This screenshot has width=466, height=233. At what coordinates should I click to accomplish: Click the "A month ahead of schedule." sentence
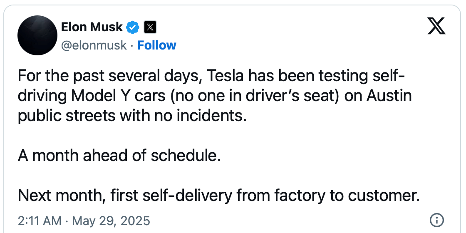pyautogui.click(x=119, y=156)
